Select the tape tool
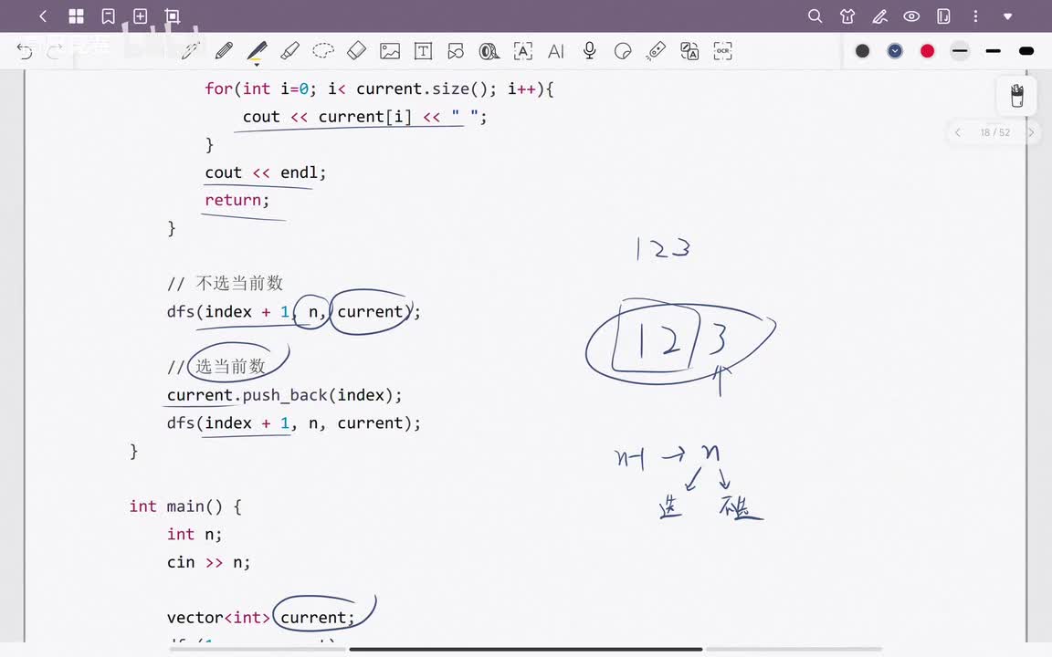 point(489,51)
